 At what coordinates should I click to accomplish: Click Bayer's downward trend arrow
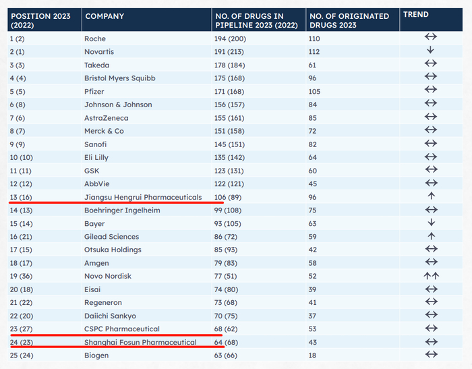tap(431, 223)
